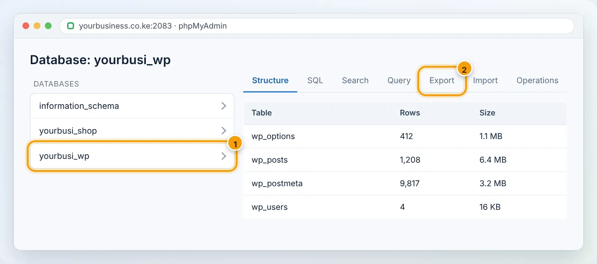Image resolution: width=597 pixels, height=264 pixels.
Task: Click the 1,208 rows value
Action: (410, 160)
